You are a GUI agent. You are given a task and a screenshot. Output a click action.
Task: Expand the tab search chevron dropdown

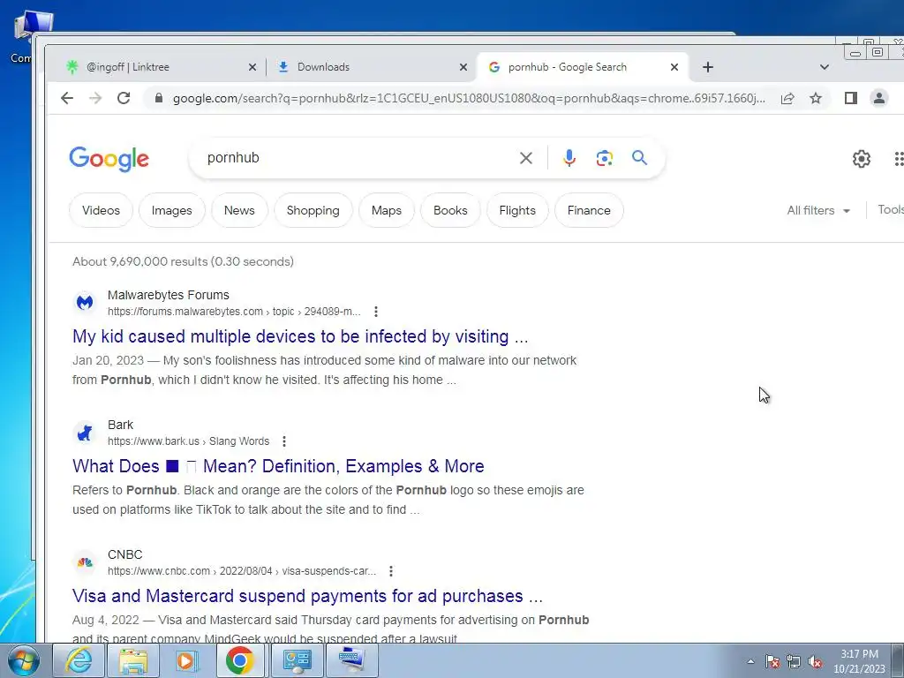[825, 67]
